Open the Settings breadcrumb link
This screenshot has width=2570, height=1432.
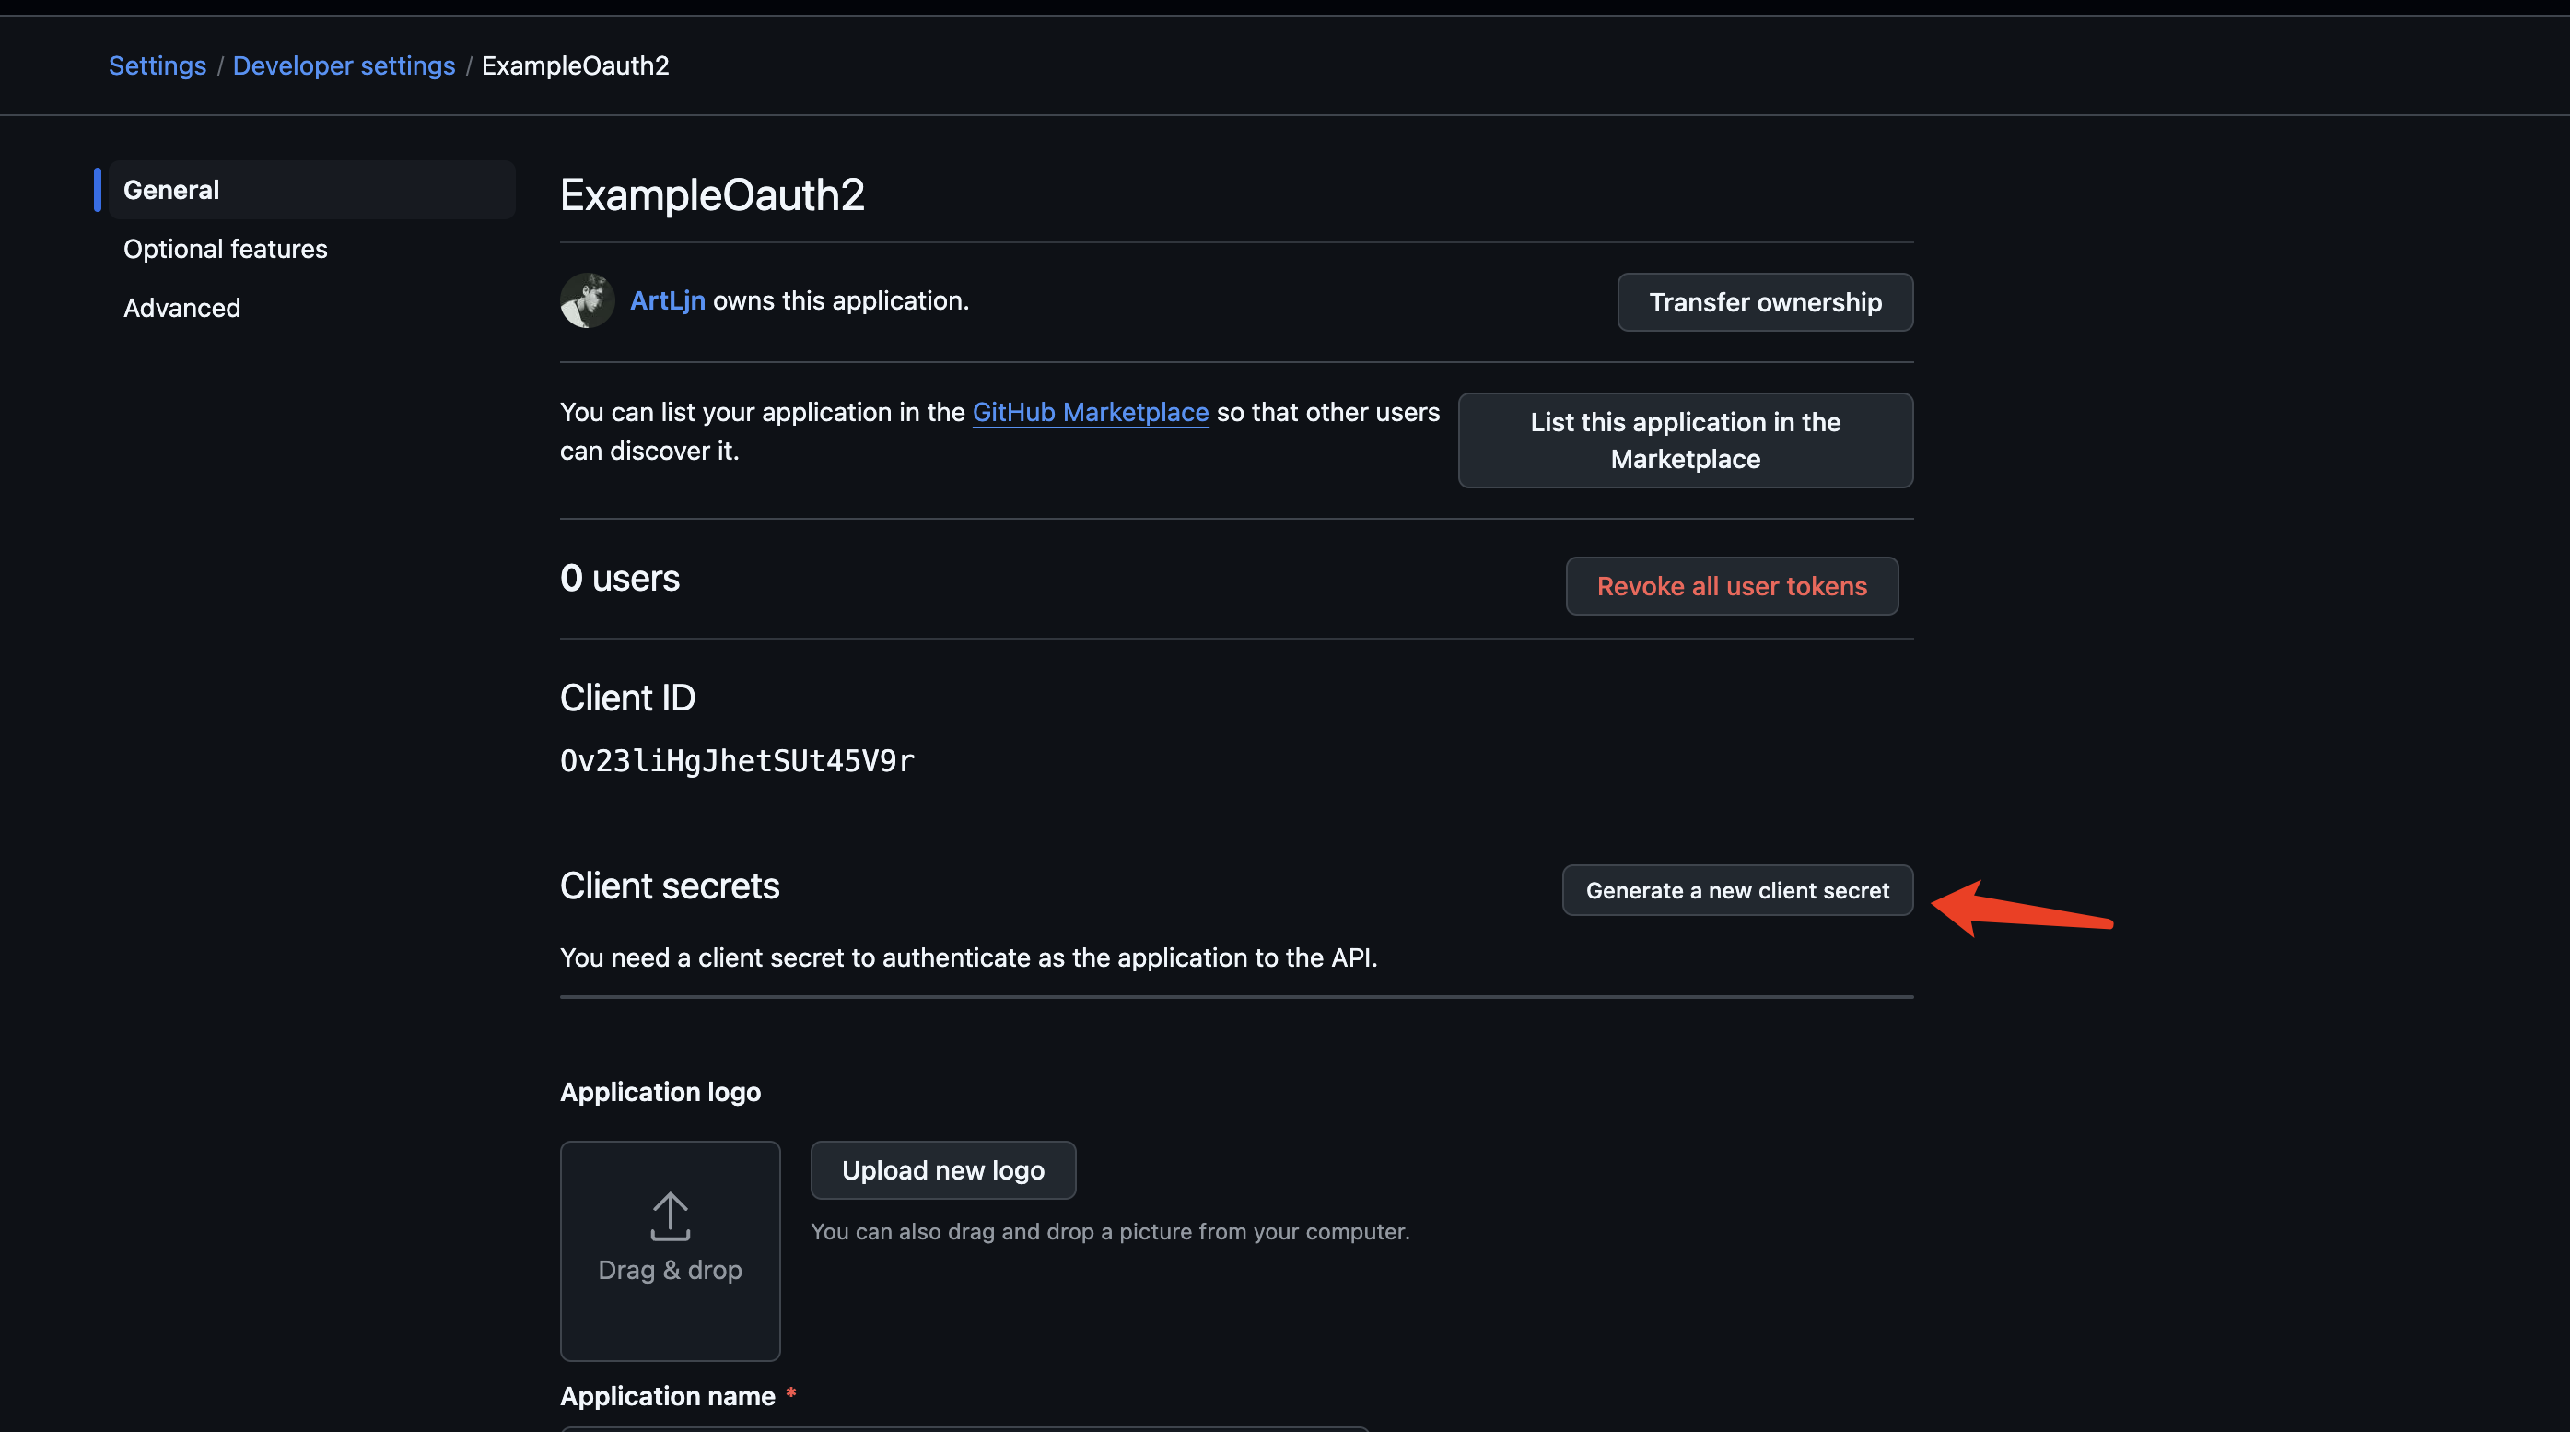pos(157,65)
